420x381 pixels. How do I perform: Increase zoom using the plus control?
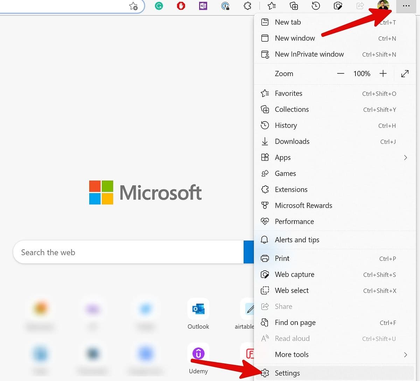[x=383, y=74]
